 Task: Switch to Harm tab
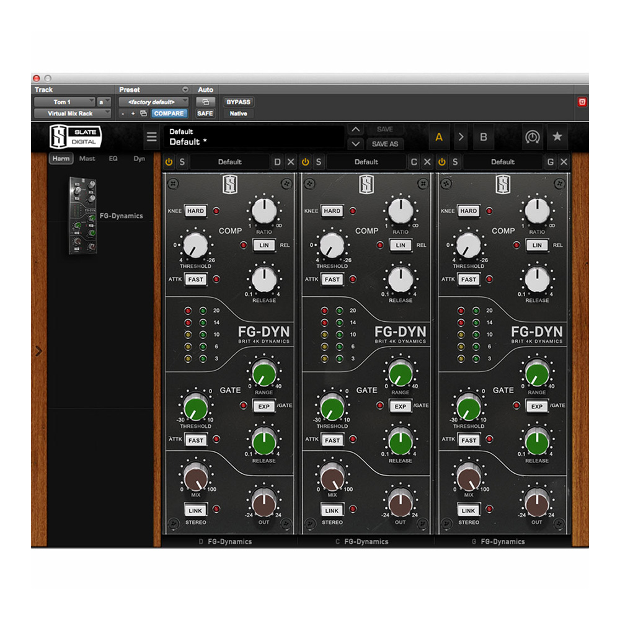pos(61,159)
